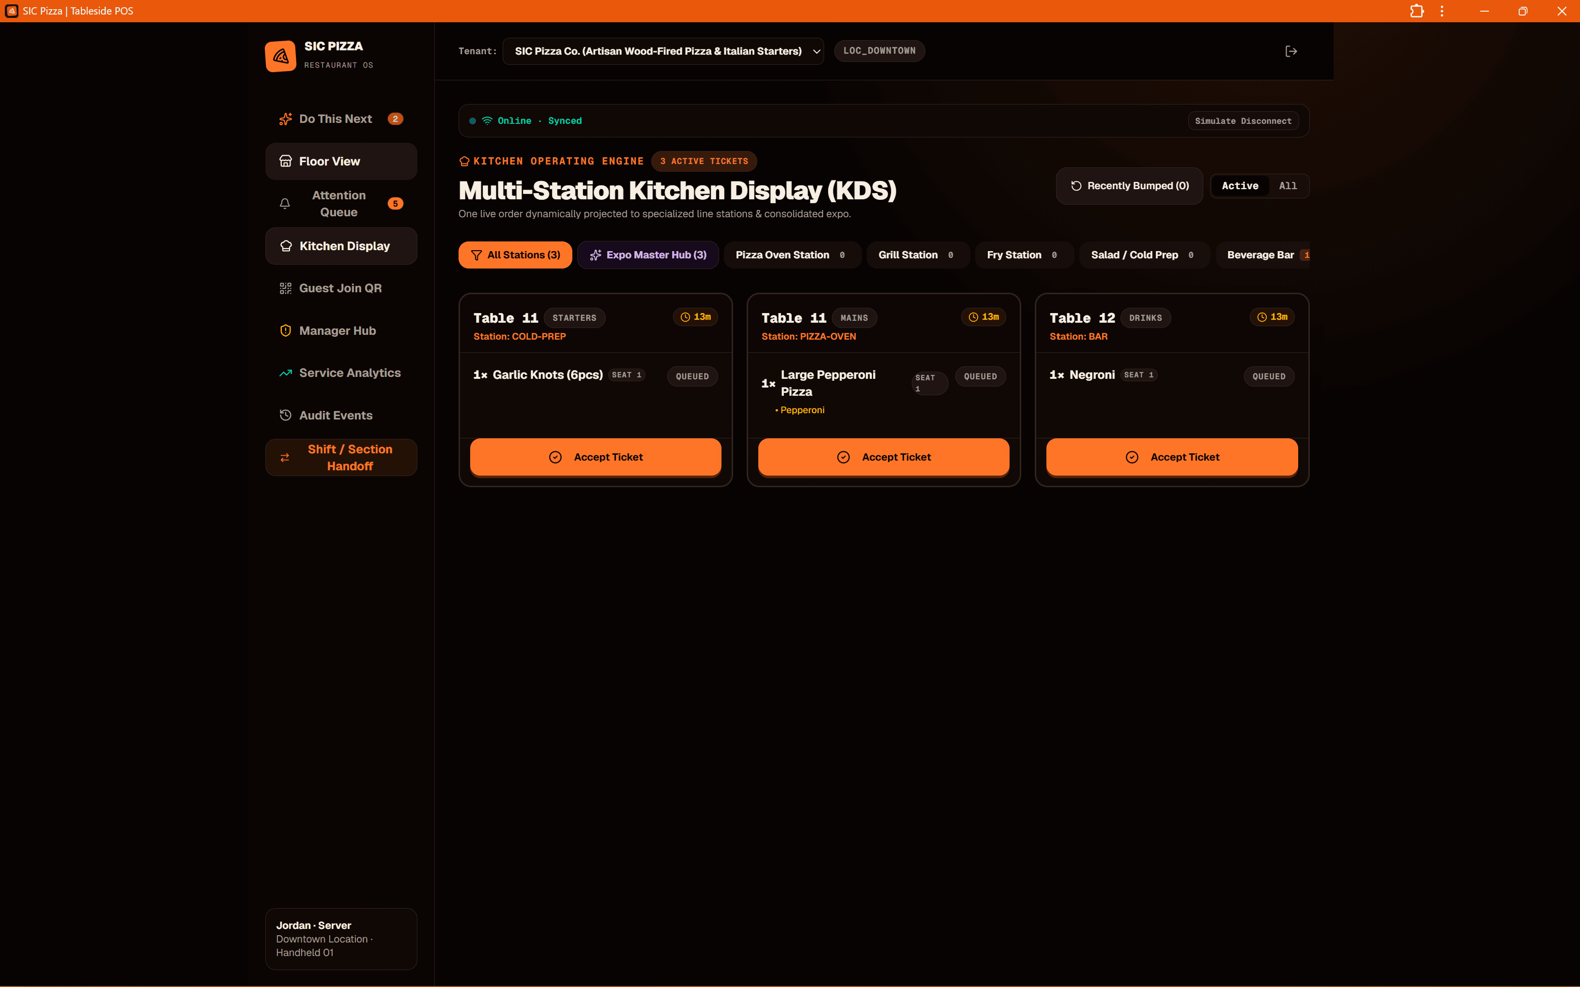The image size is (1580, 987).
Task: Click the SIC Pizza logo icon
Action: 280,56
